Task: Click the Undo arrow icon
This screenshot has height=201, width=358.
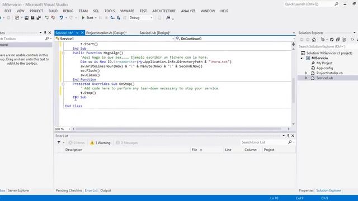Action: [x=61, y=17]
